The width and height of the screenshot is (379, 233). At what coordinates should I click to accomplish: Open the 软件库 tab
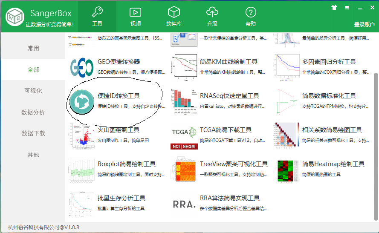[174, 16]
